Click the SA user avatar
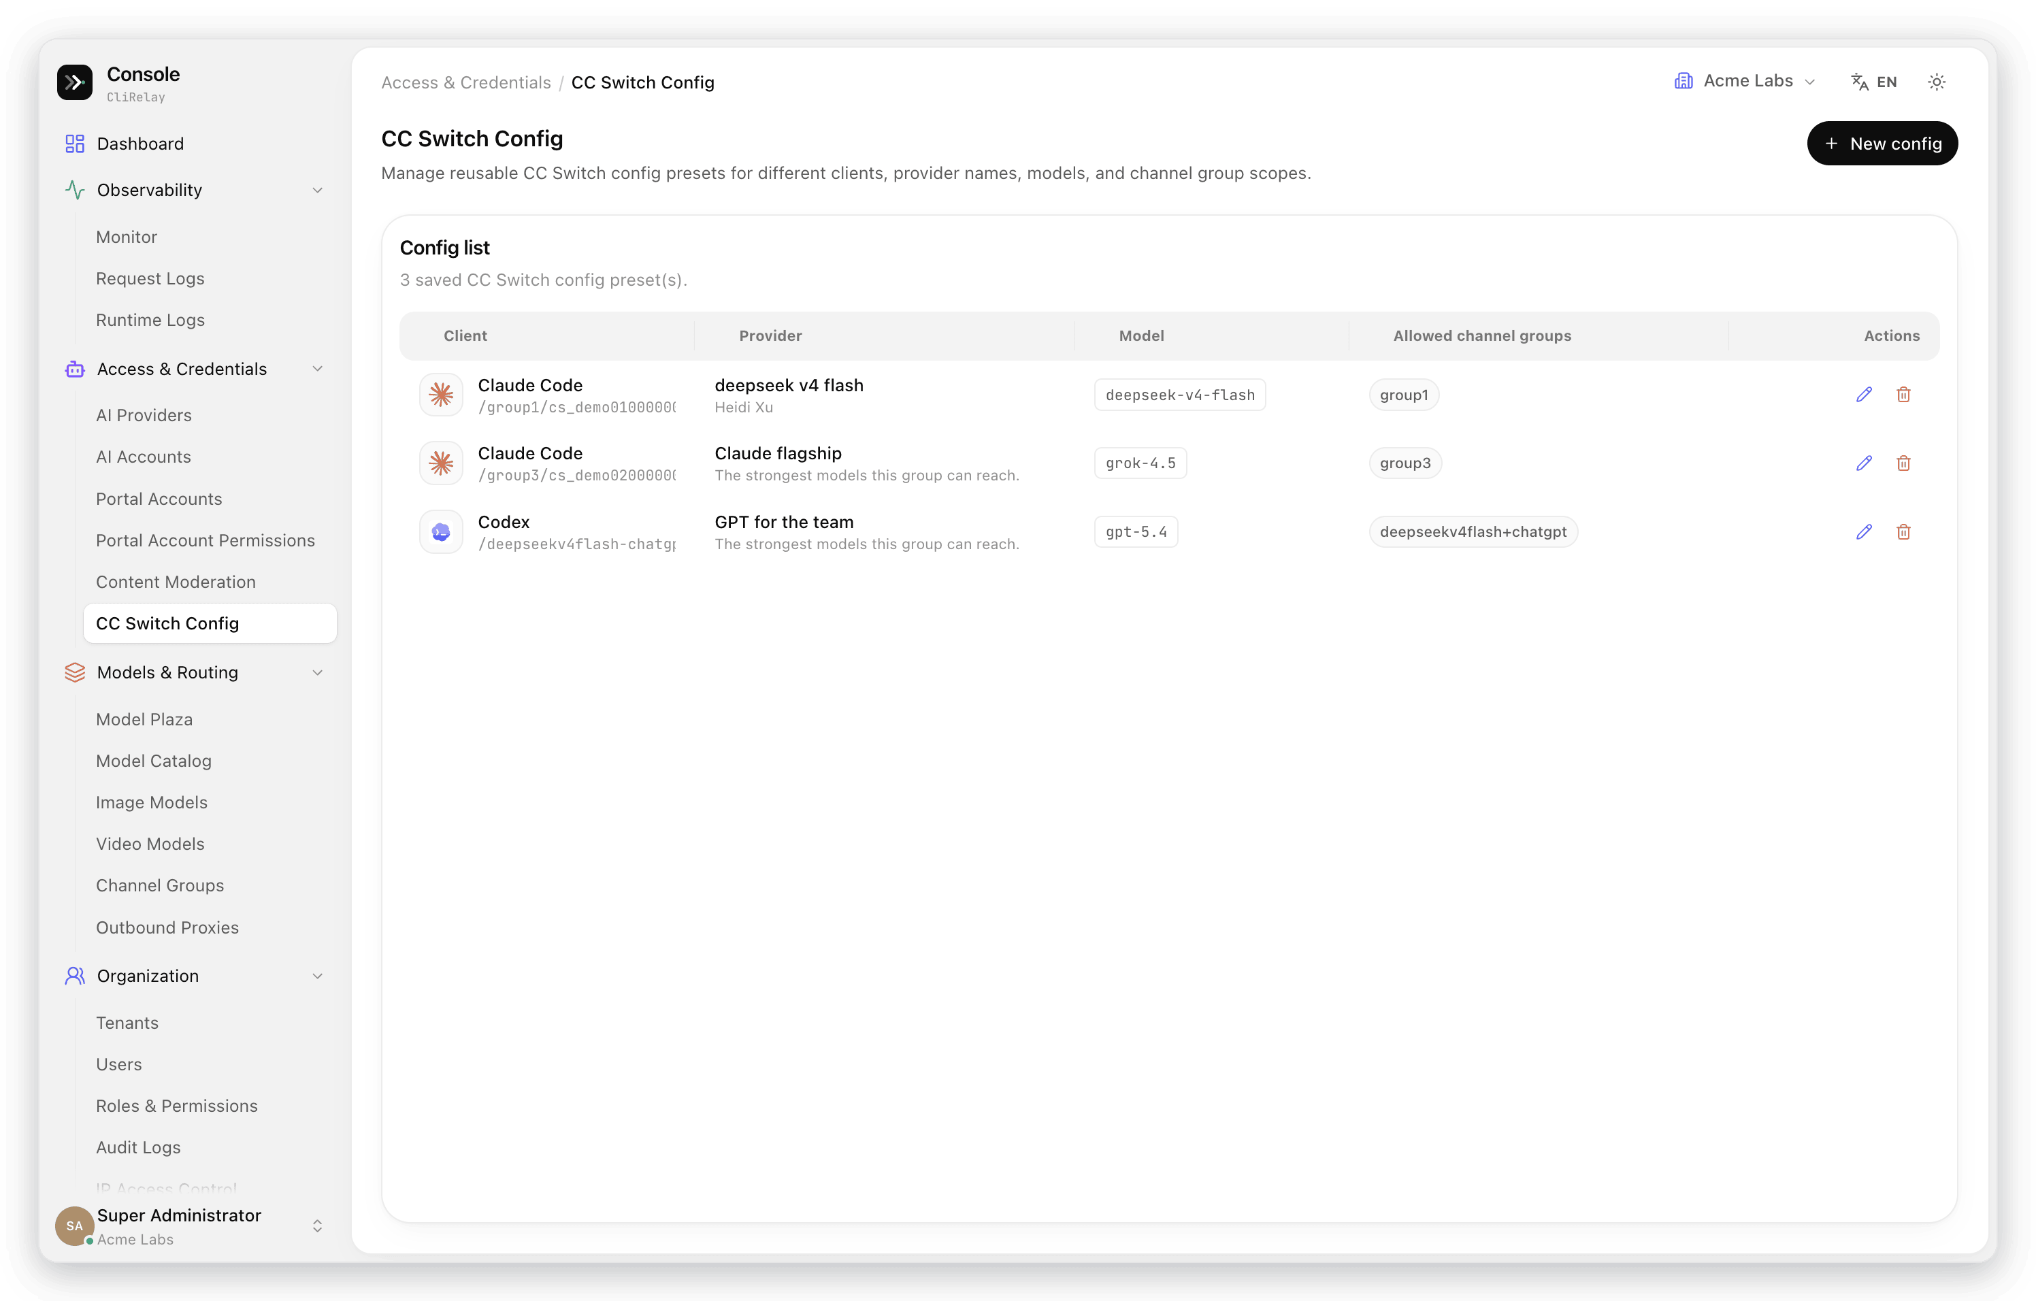2036x1301 pixels. click(74, 1225)
